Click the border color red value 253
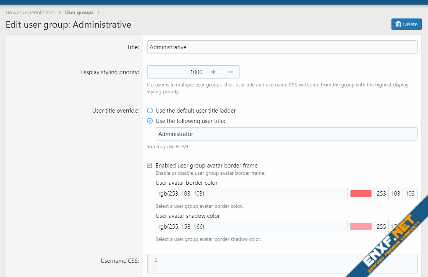 tap(381, 194)
